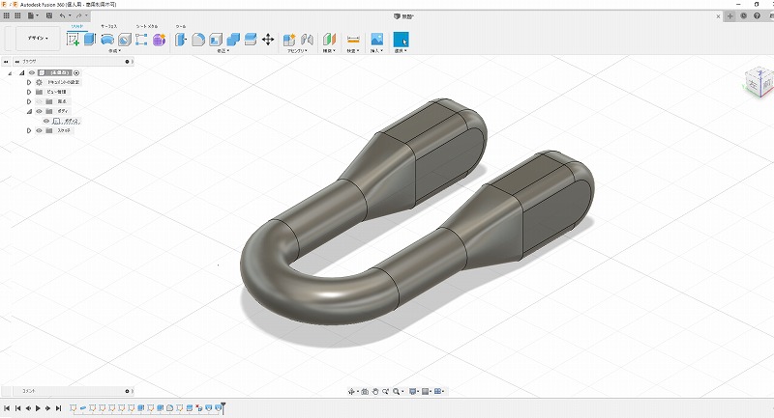Switch to the Surface tab
Screen dimensions: 774x418
point(108,27)
